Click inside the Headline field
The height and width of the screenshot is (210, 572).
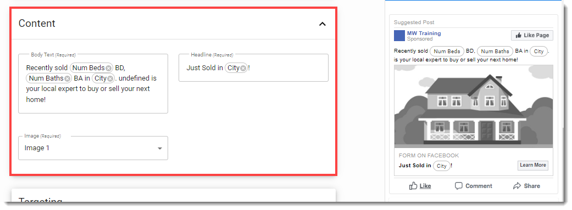[253, 68]
